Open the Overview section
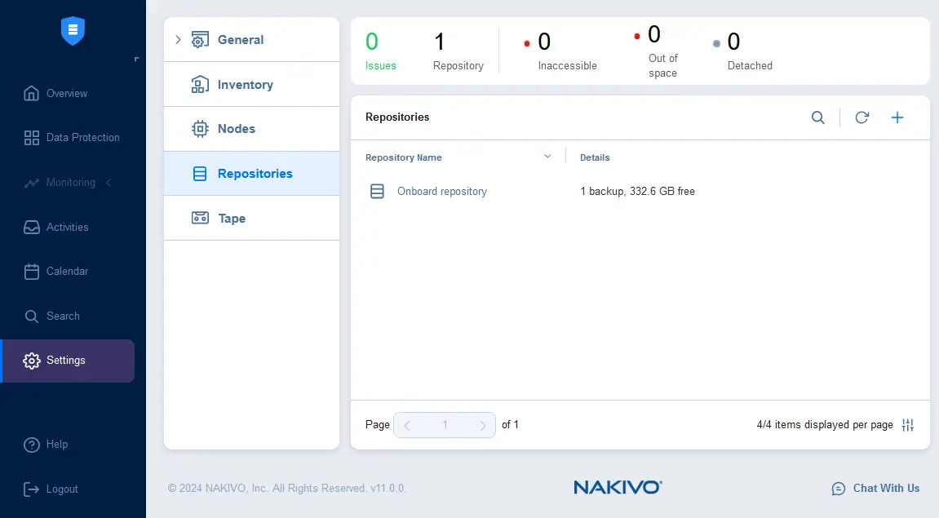939x518 pixels. 67,94
